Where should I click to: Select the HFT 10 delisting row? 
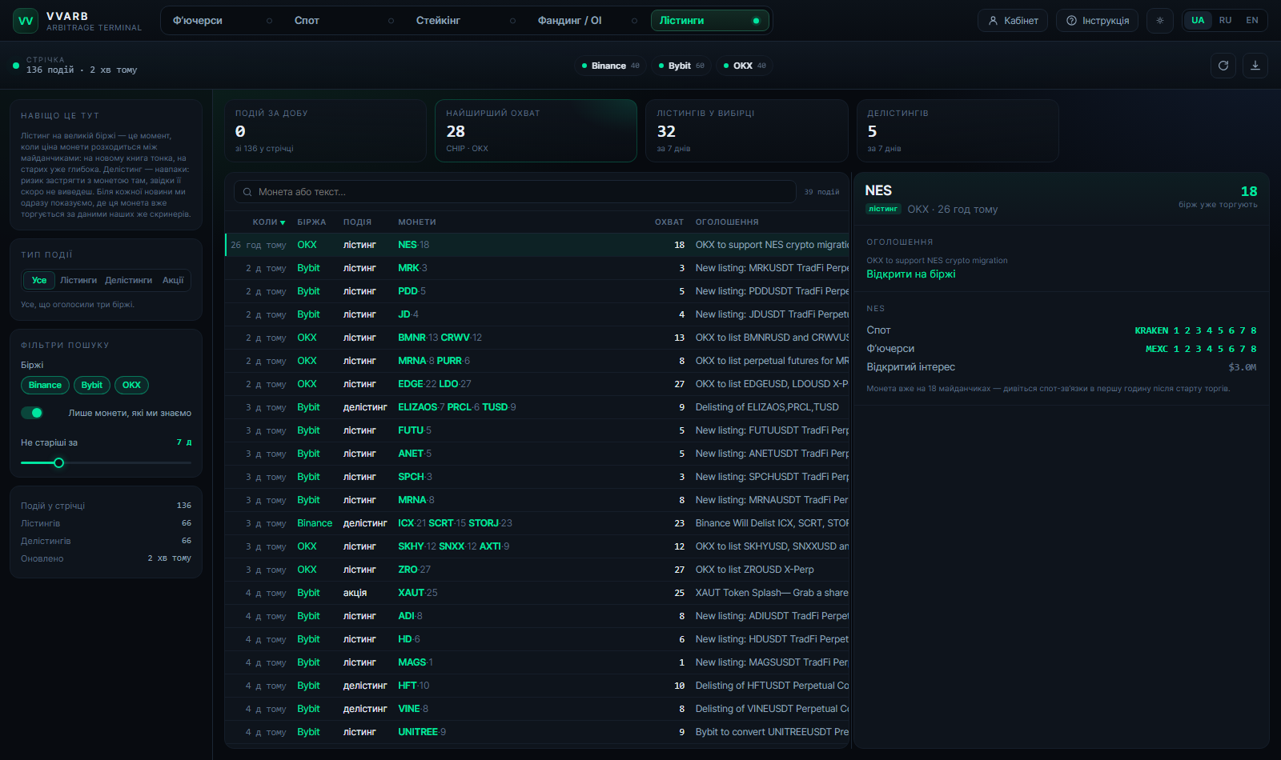(x=537, y=686)
